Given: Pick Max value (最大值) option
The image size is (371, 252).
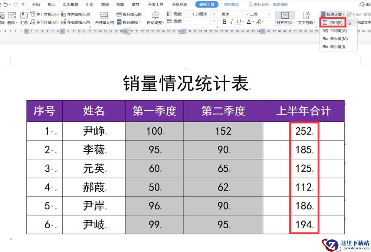Looking at the screenshot, I should [335, 38].
